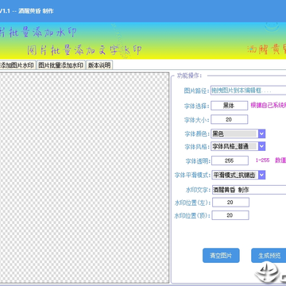
Task: Click the checkered image preview canvas
Action: (84, 177)
